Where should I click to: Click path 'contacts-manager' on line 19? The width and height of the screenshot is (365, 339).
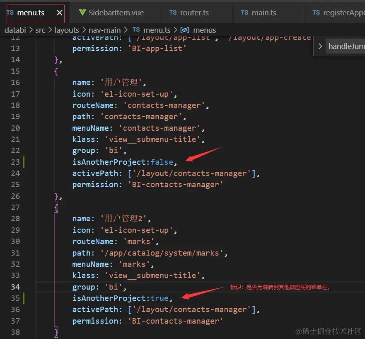pos(141,117)
